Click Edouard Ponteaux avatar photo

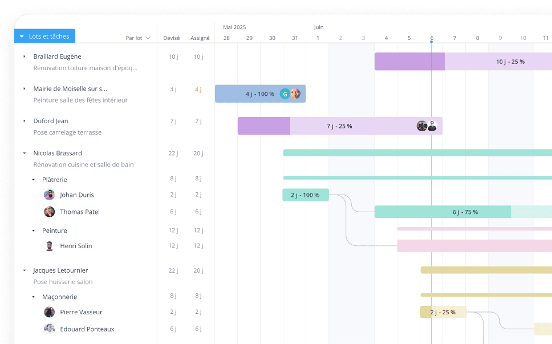coord(50,329)
